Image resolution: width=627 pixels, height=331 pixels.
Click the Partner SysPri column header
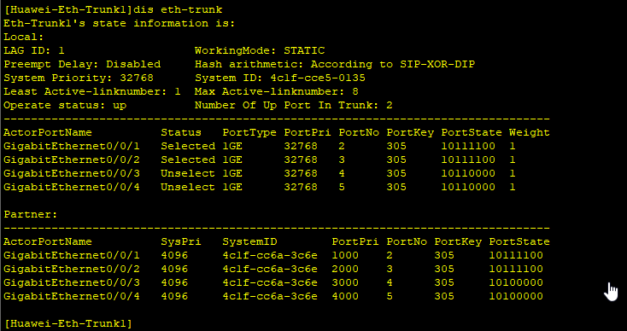point(181,241)
